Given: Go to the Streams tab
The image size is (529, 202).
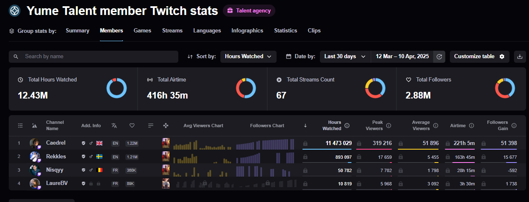Looking at the screenshot, I should coord(172,31).
